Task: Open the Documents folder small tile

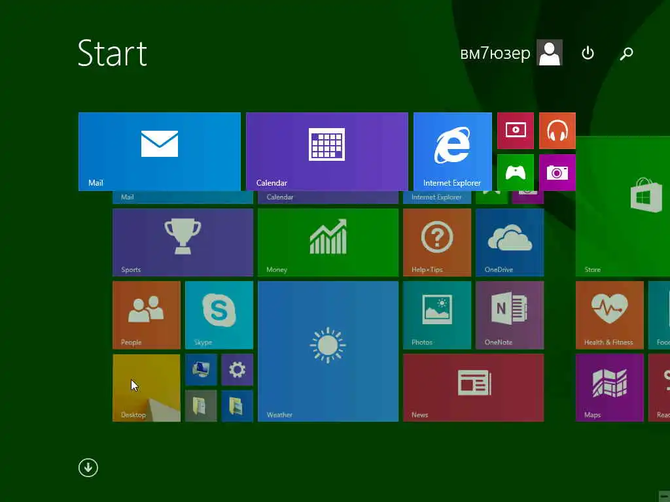Action: pos(202,406)
